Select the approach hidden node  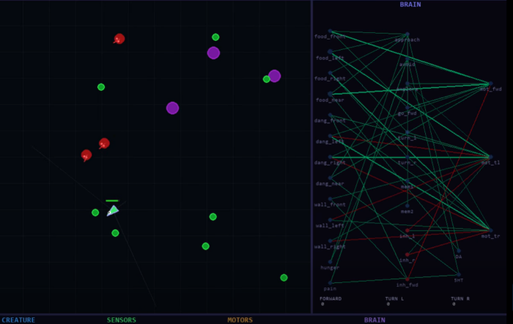point(407,34)
